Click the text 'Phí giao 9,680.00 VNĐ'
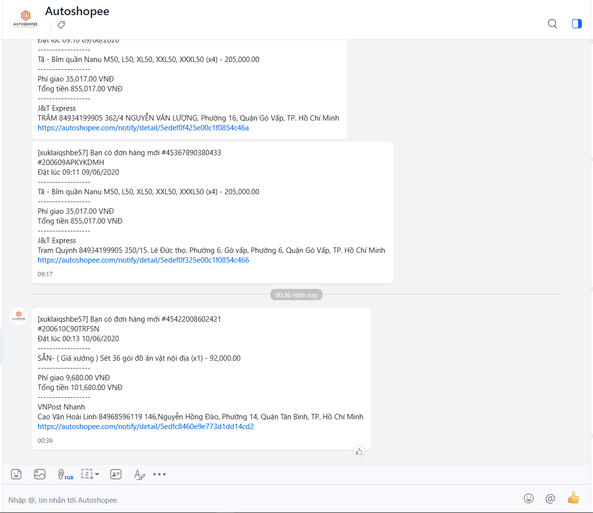593x513 pixels. [x=74, y=378]
